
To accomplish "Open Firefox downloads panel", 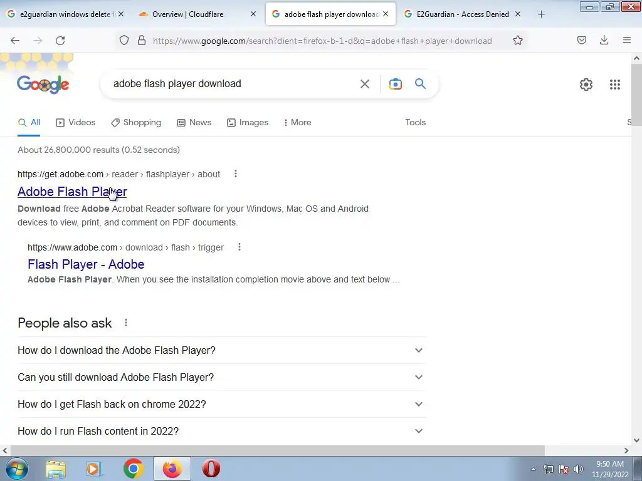I will [x=604, y=41].
